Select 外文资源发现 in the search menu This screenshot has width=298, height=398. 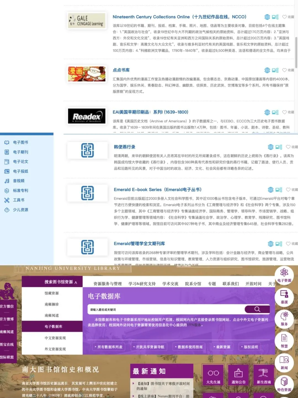[52, 349]
